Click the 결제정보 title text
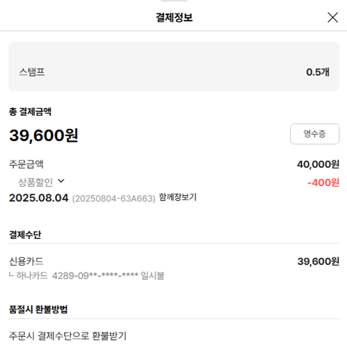Screen dimensions: 347x347 [174, 18]
